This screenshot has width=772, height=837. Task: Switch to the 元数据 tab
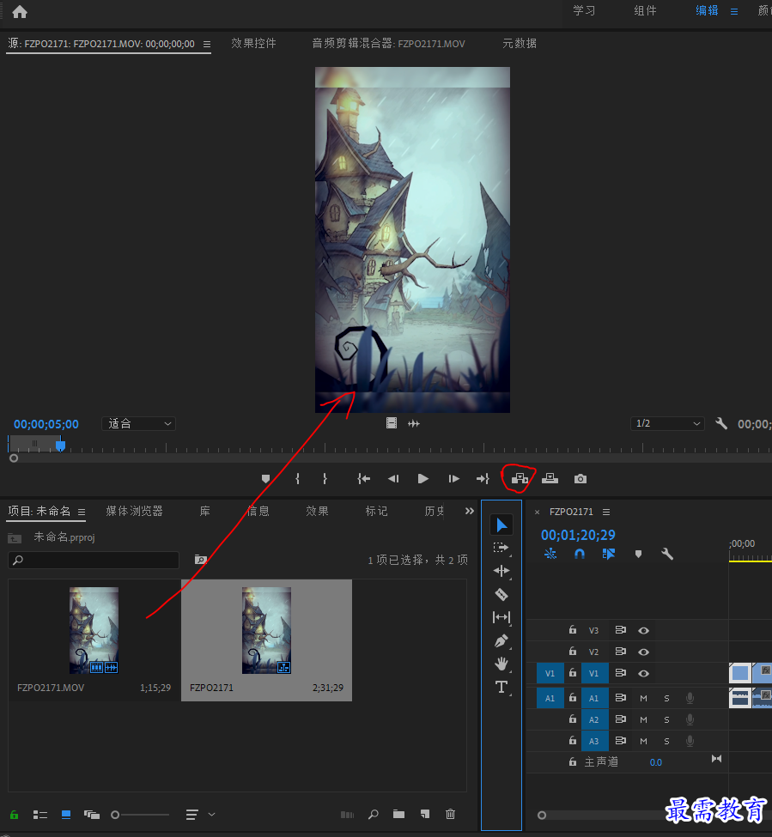(x=519, y=43)
